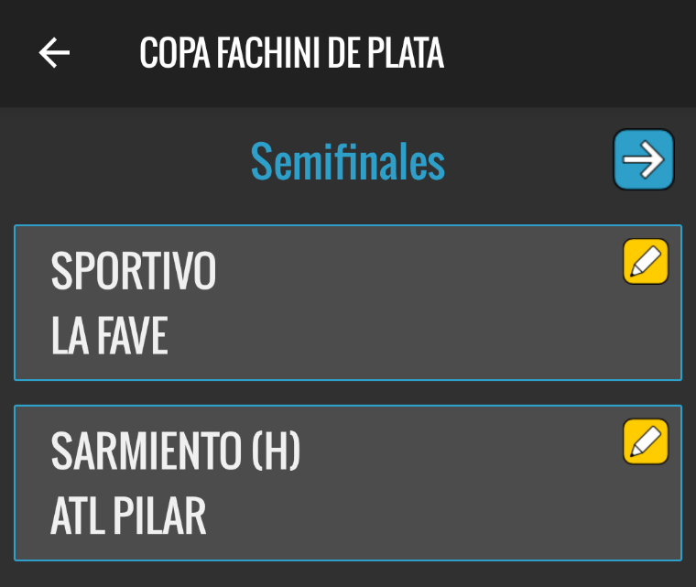
Task: Select the SPORTIVO team name
Action: pyautogui.click(x=134, y=271)
